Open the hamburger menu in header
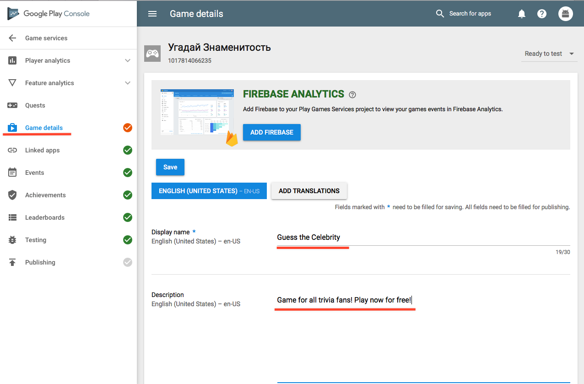This screenshot has width=584, height=384. (x=152, y=14)
